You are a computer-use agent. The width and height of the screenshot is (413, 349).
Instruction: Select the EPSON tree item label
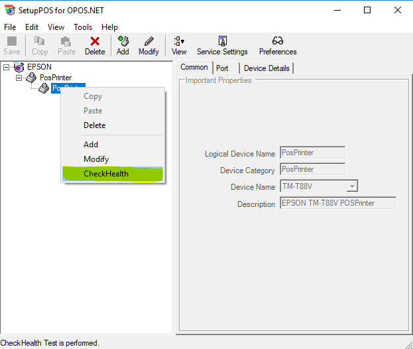tap(39, 67)
